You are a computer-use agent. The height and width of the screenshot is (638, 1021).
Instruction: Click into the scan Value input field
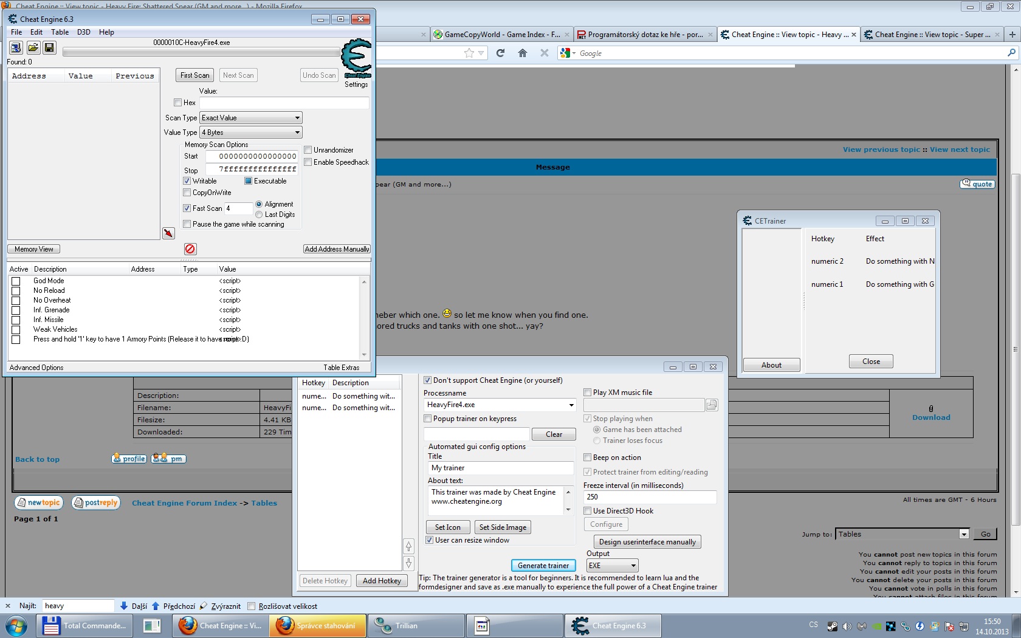click(284, 103)
